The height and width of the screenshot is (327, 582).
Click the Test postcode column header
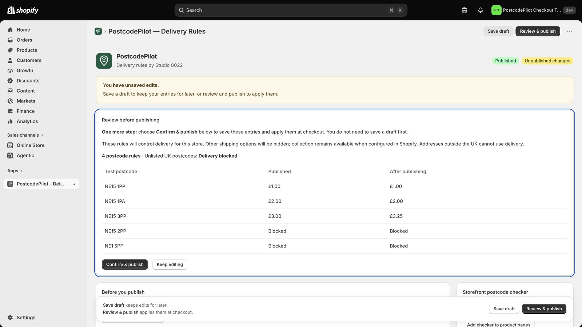(x=121, y=171)
